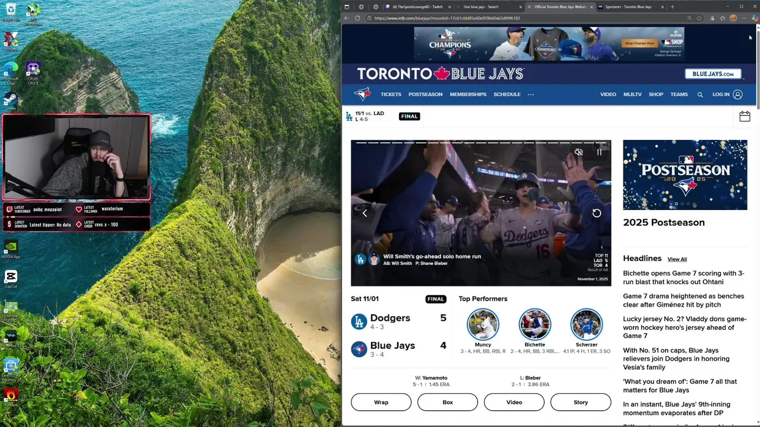The width and height of the screenshot is (760, 427).
Task: Click the Story button
Action: pyautogui.click(x=581, y=402)
